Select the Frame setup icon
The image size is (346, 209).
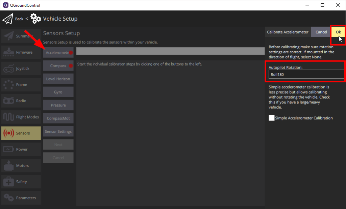(8, 85)
